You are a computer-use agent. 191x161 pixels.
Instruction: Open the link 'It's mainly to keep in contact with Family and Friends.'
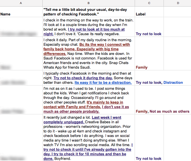coord(83,104)
